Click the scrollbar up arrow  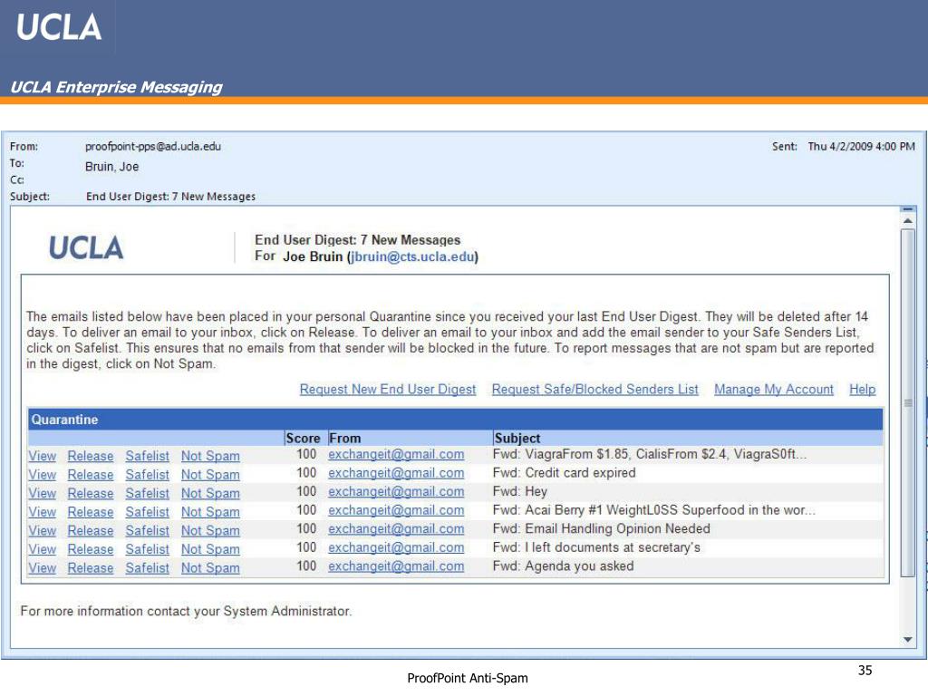pyautogui.click(x=907, y=221)
